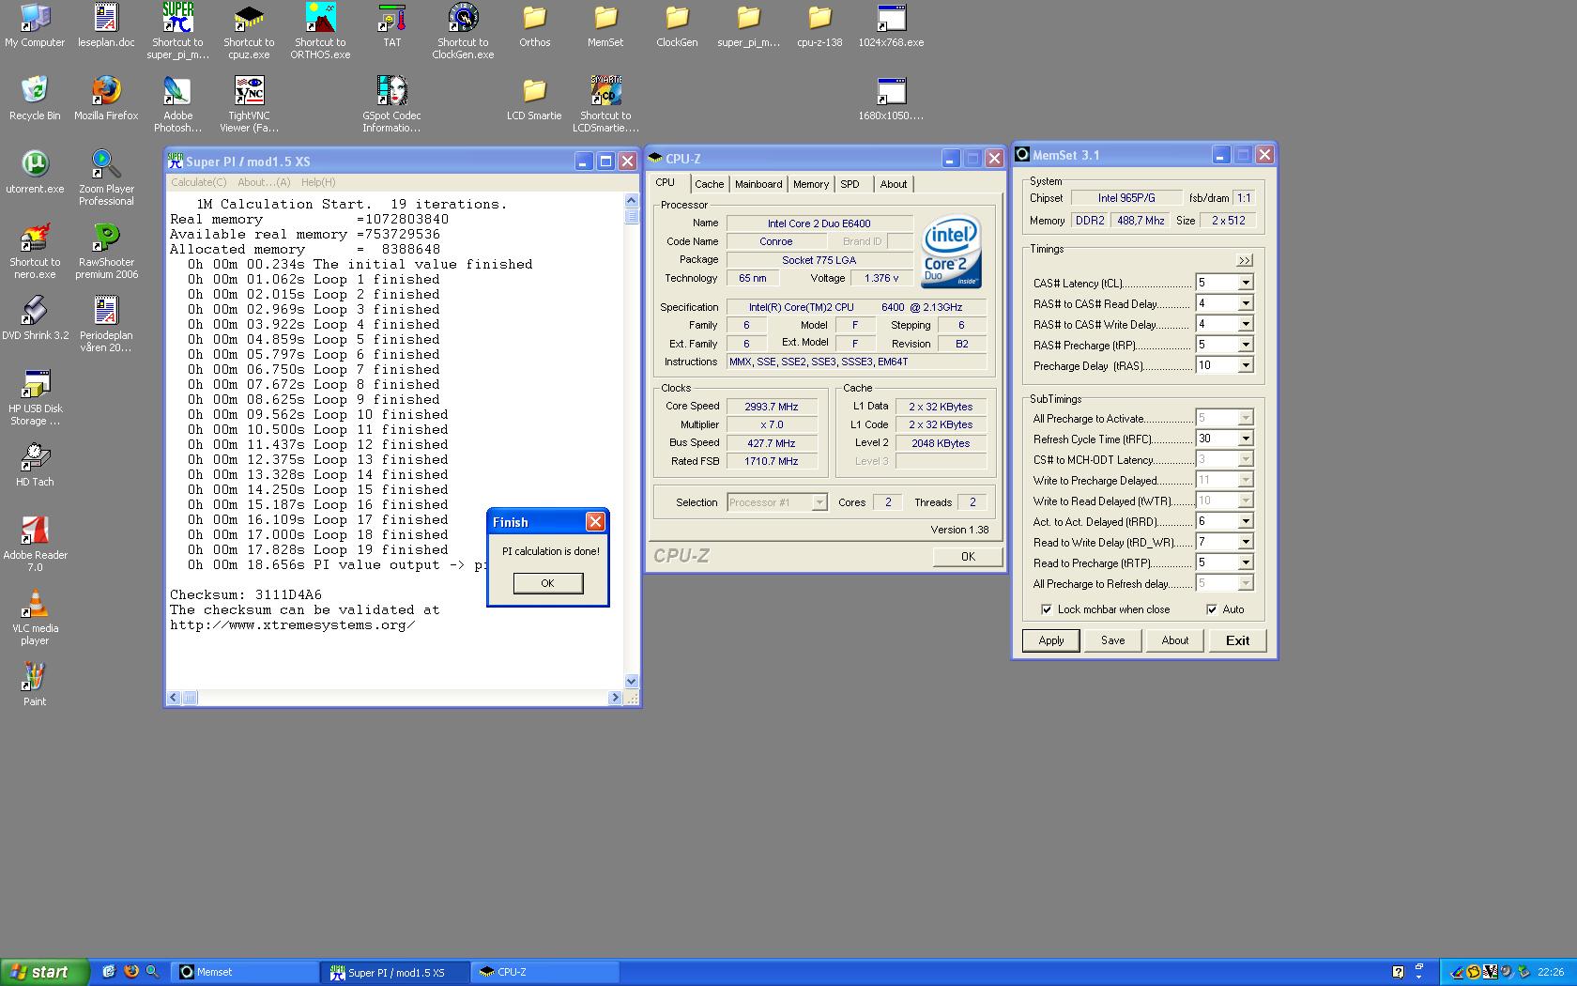
Task: Expand Read to Precharge (tRTP) dropdown
Action: click(x=1246, y=562)
